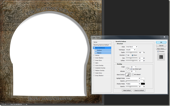Image resolution: width=170 pixels, height=106 pixels.
Task: Enable the Gradient Overlay checkbox
Action: [x=94, y=68]
